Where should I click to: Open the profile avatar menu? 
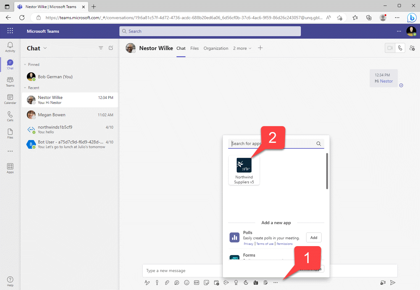pos(411,31)
